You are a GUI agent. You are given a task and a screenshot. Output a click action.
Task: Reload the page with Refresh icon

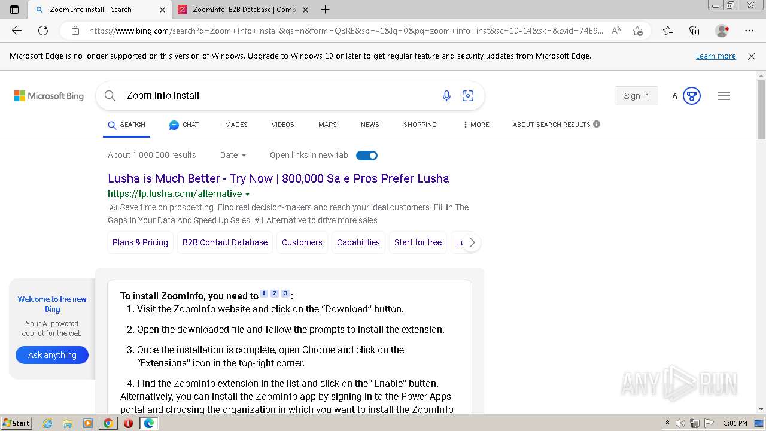[43, 31]
